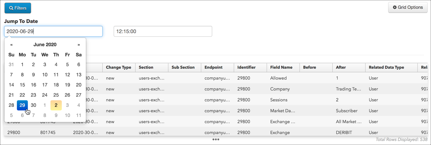Choose June 15 in the calendar
The height and width of the screenshot is (145, 431).
[22, 85]
